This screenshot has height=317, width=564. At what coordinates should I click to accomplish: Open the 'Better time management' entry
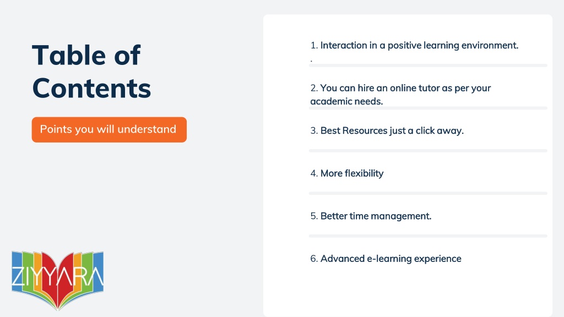371,216
